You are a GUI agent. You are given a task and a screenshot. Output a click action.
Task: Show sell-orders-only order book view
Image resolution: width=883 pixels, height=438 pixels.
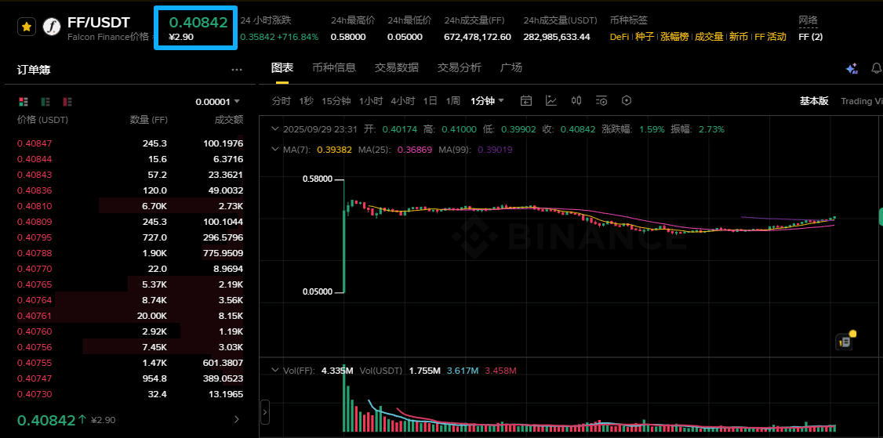pos(67,101)
